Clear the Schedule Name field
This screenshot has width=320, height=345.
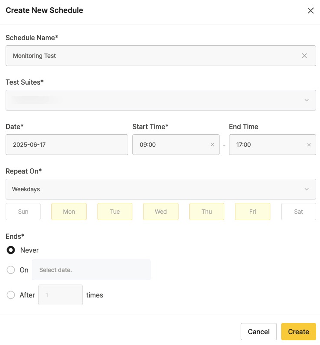(304, 56)
